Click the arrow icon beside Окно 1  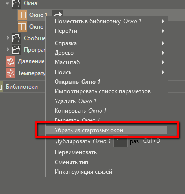click(x=57, y=14)
